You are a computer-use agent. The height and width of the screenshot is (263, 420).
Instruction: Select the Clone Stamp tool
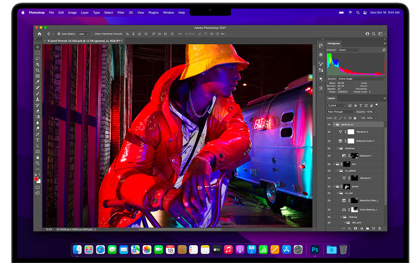pos(37,99)
